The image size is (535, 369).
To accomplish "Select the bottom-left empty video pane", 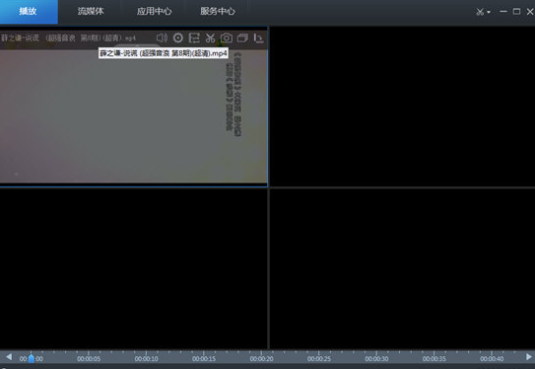I will pyautogui.click(x=134, y=268).
